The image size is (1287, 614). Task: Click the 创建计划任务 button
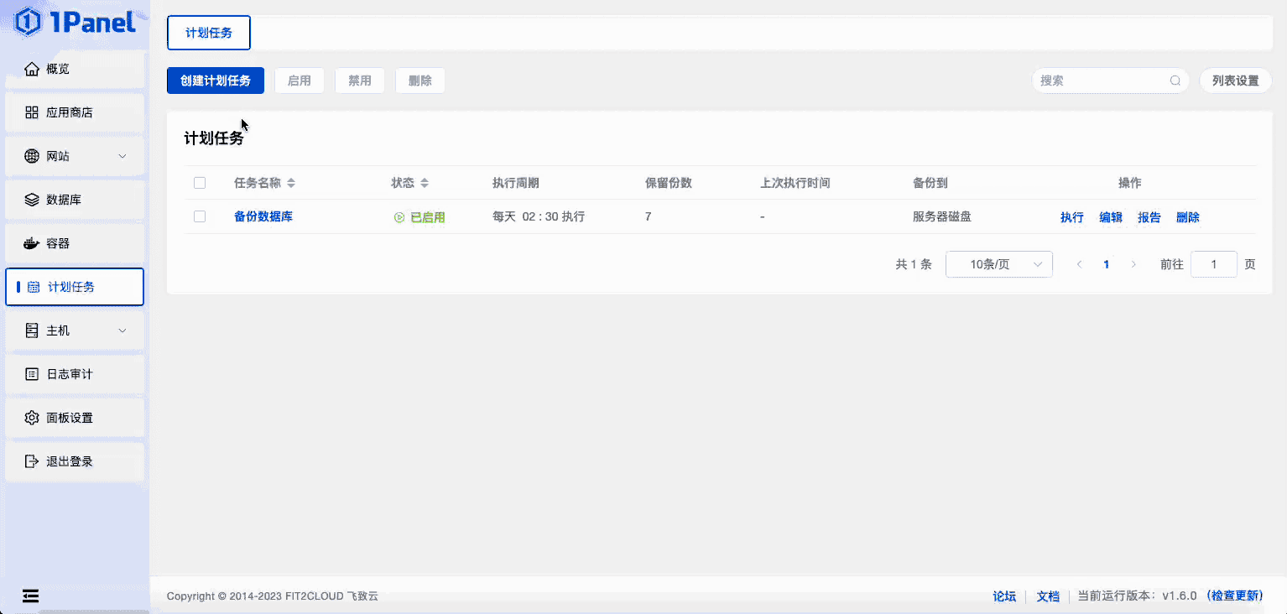click(x=215, y=80)
